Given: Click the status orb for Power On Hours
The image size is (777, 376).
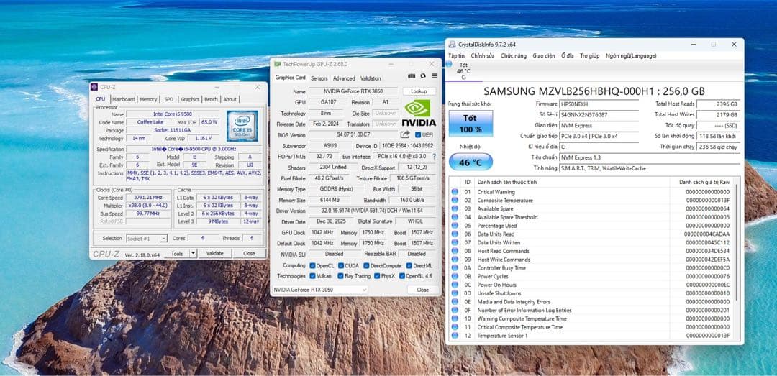Looking at the screenshot, I should (455, 285).
